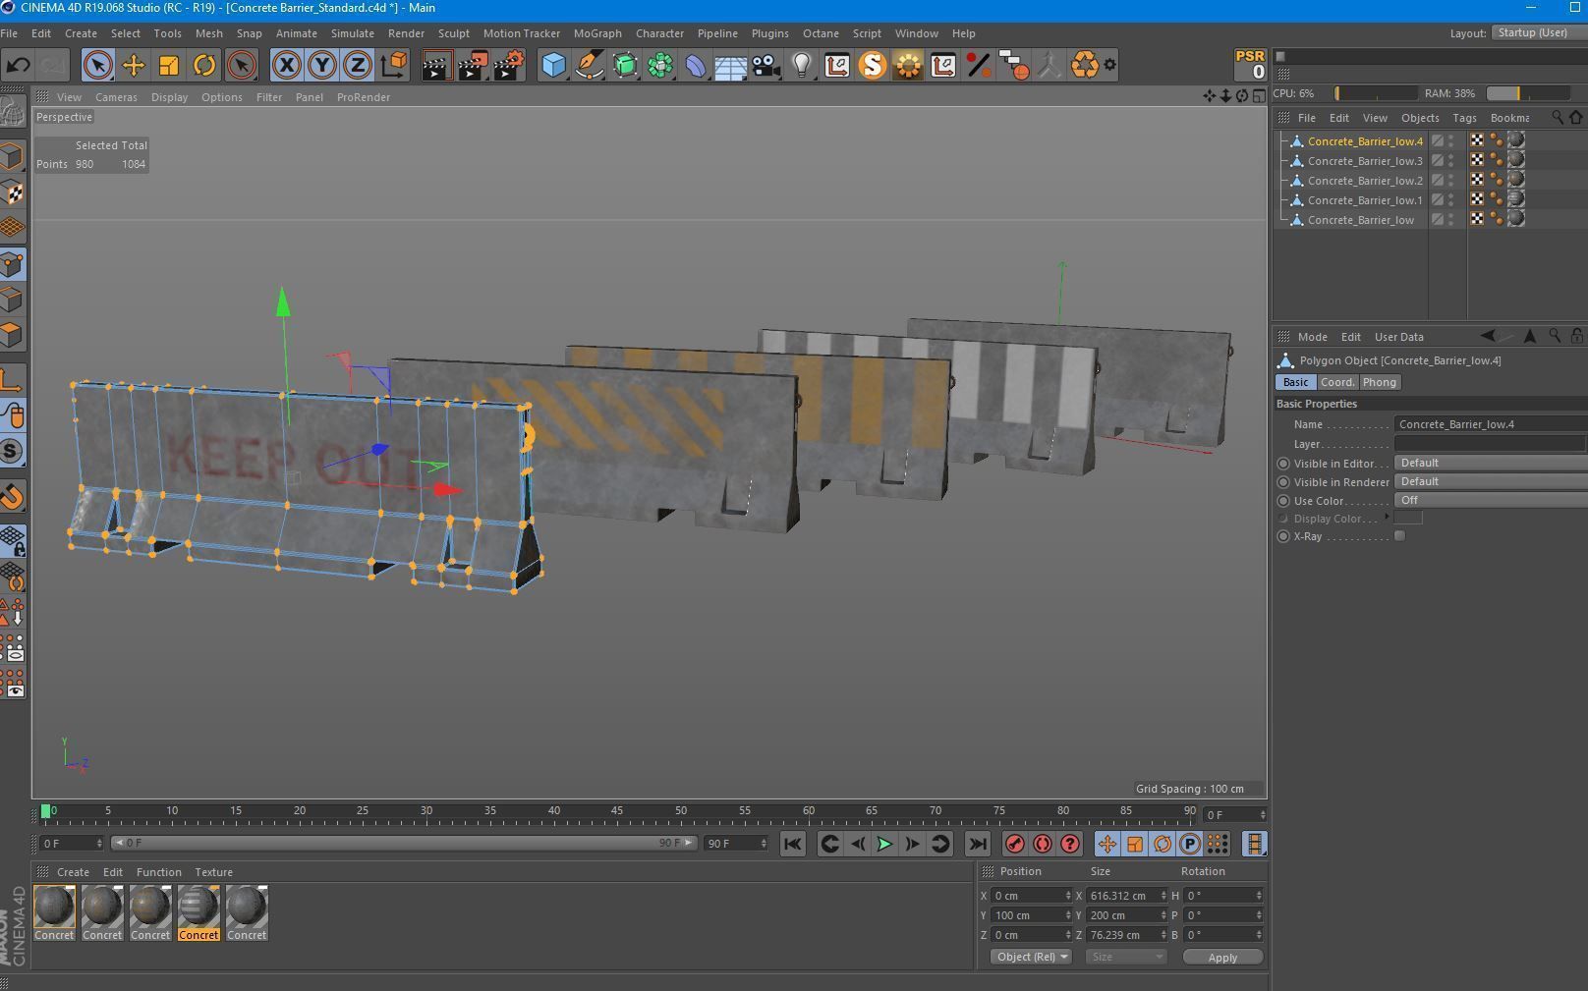
Task: Activate the Scale tool
Action: point(168,66)
